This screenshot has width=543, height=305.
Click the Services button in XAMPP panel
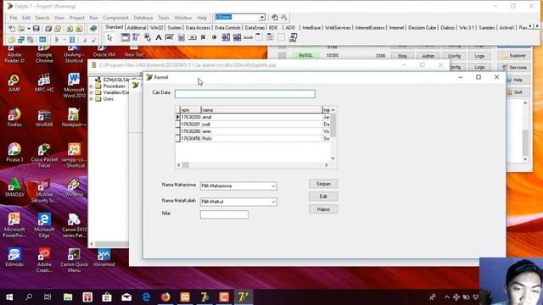pos(514,68)
